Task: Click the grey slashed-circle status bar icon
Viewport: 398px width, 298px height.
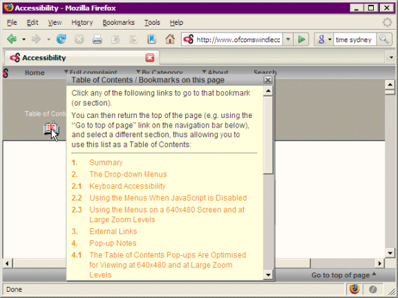Action: 372,289
